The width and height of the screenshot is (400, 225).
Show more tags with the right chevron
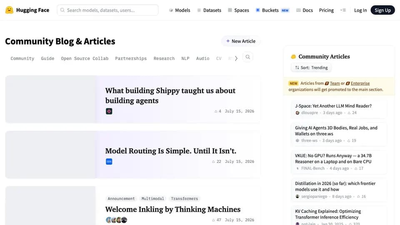[236, 58]
